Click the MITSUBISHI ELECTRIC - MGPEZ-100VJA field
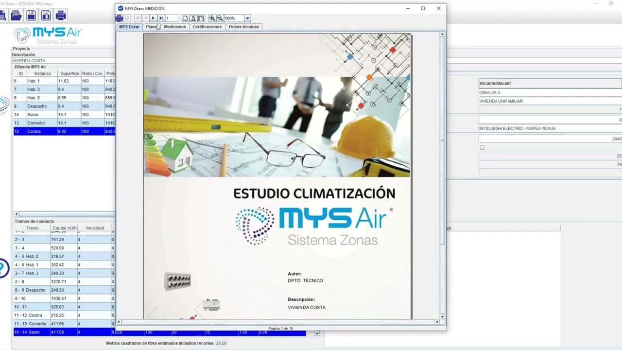 pos(550,128)
